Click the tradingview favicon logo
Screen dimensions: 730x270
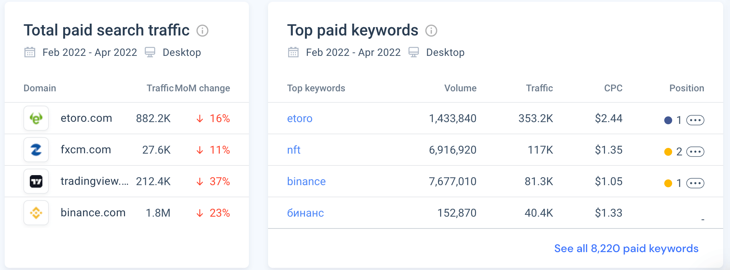click(x=36, y=181)
